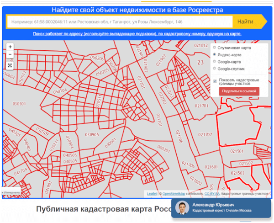Toggle fullscreen map view
Image resolution: width=274 pixels, height=223 pixels.
coord(10,65)
